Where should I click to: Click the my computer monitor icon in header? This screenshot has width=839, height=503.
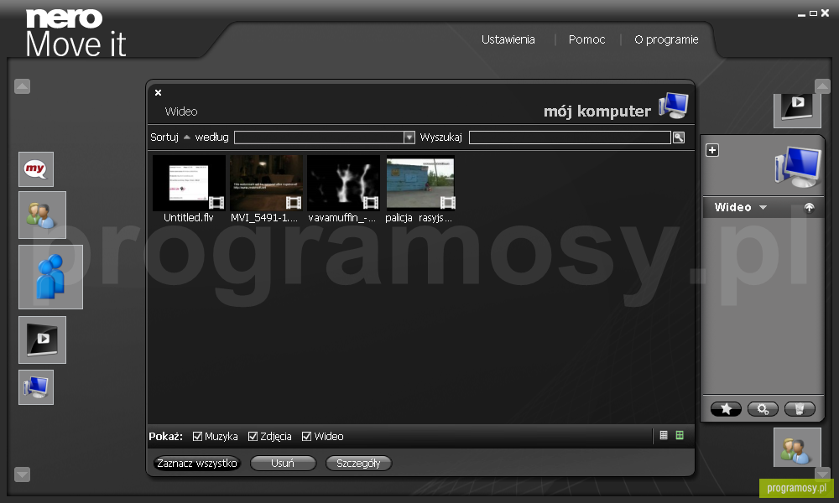coord(674,106)
